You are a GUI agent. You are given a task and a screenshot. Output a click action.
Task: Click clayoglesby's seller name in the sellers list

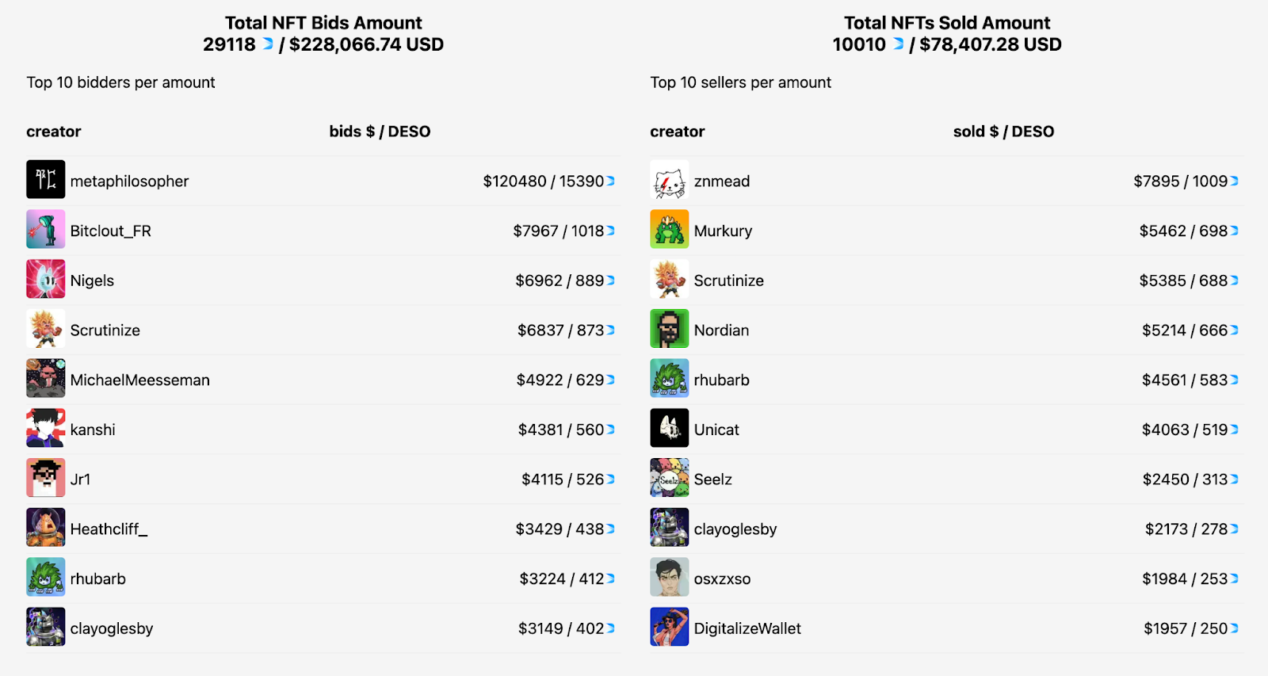(x=735, y=529)
